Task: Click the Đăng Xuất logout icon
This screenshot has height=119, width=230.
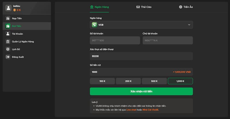Action: coord(8,57)
